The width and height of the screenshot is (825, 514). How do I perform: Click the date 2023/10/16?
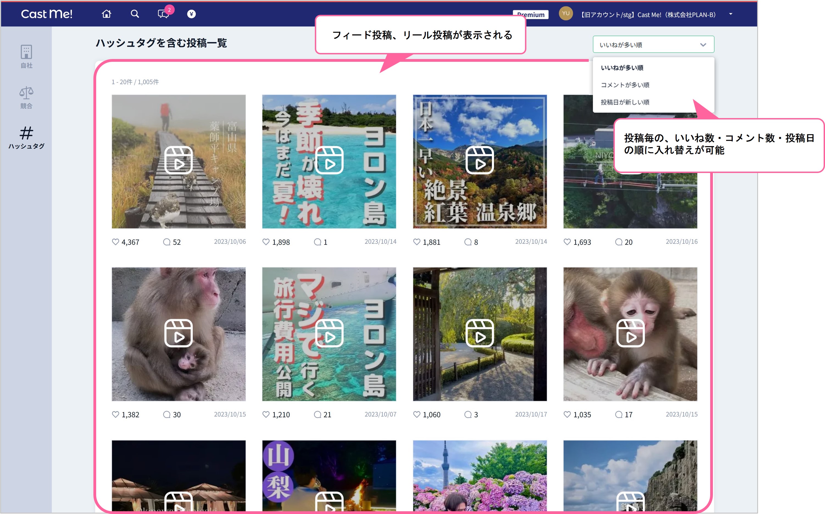682,242
